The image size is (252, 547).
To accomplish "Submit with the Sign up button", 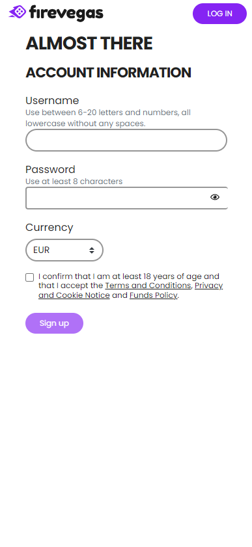I will pyautogui.click(x=54, y=323).
